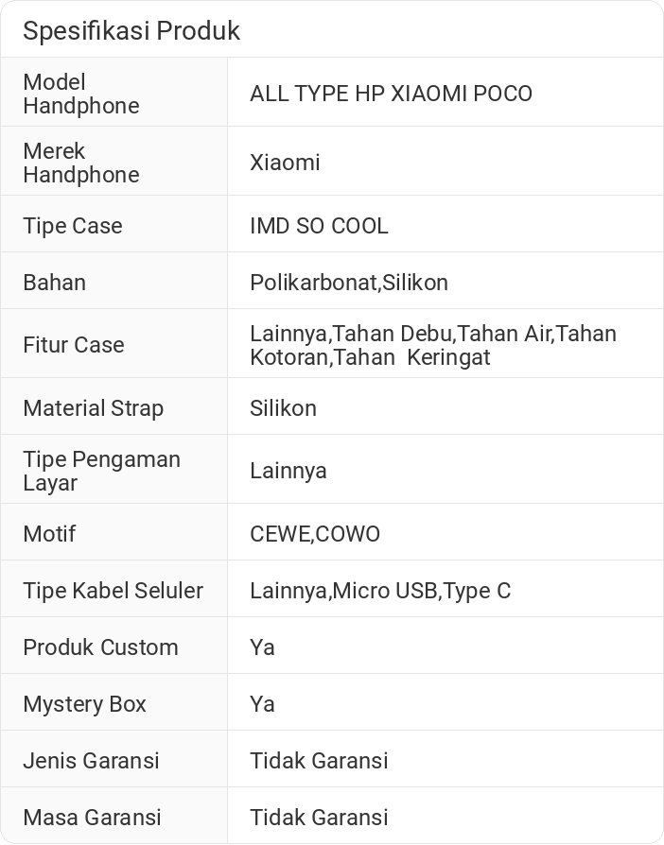Click the Xiaomi brand value

pos(285,163)
